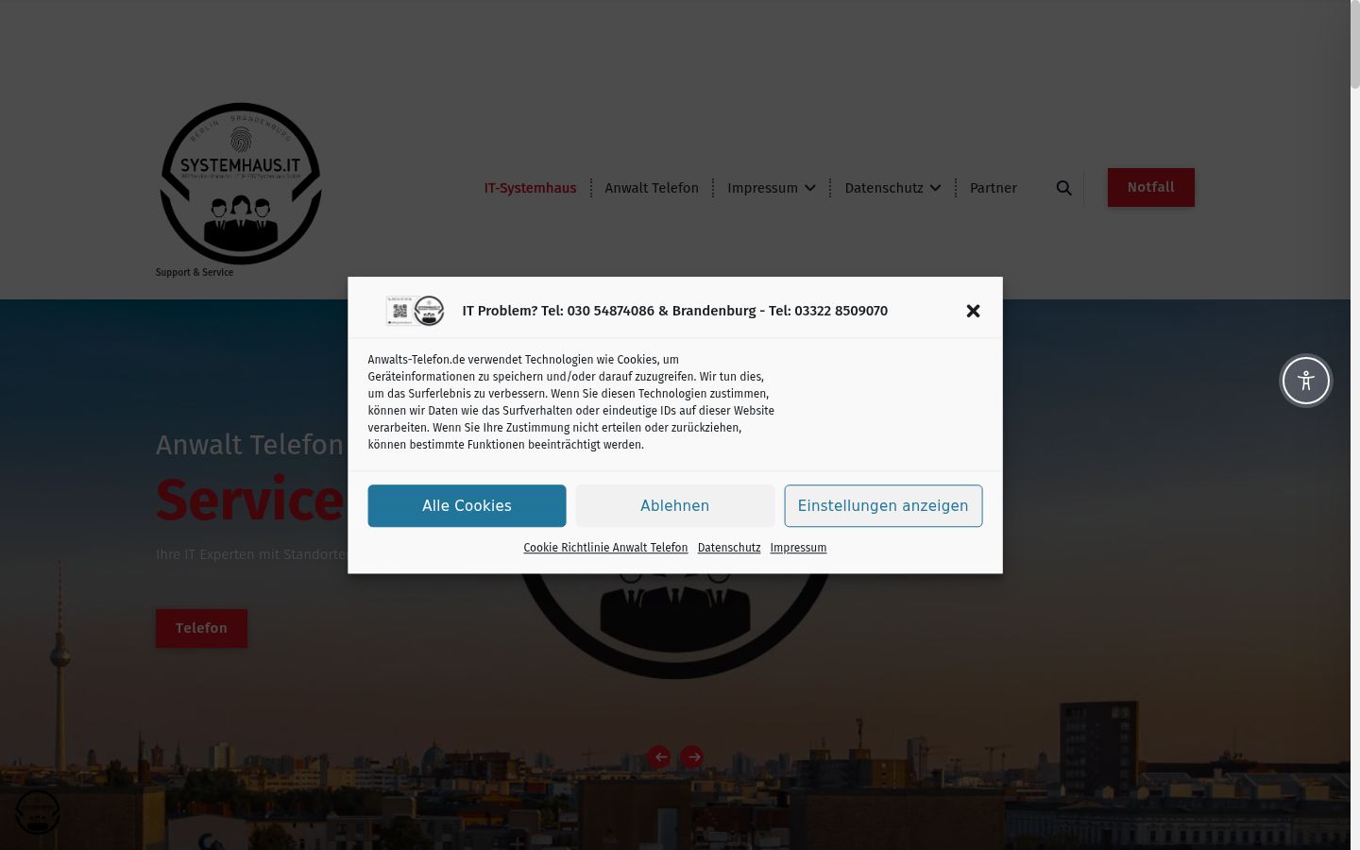Image resolution: width=1360 pixels, height=850 pixels.
Task: Open Datenschutz link in cookie dialog
Action: coord(729,548)
